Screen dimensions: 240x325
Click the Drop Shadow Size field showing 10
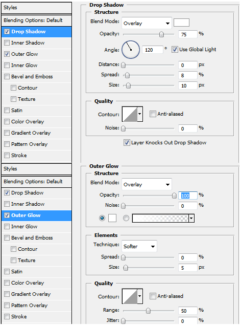(188, 85)
